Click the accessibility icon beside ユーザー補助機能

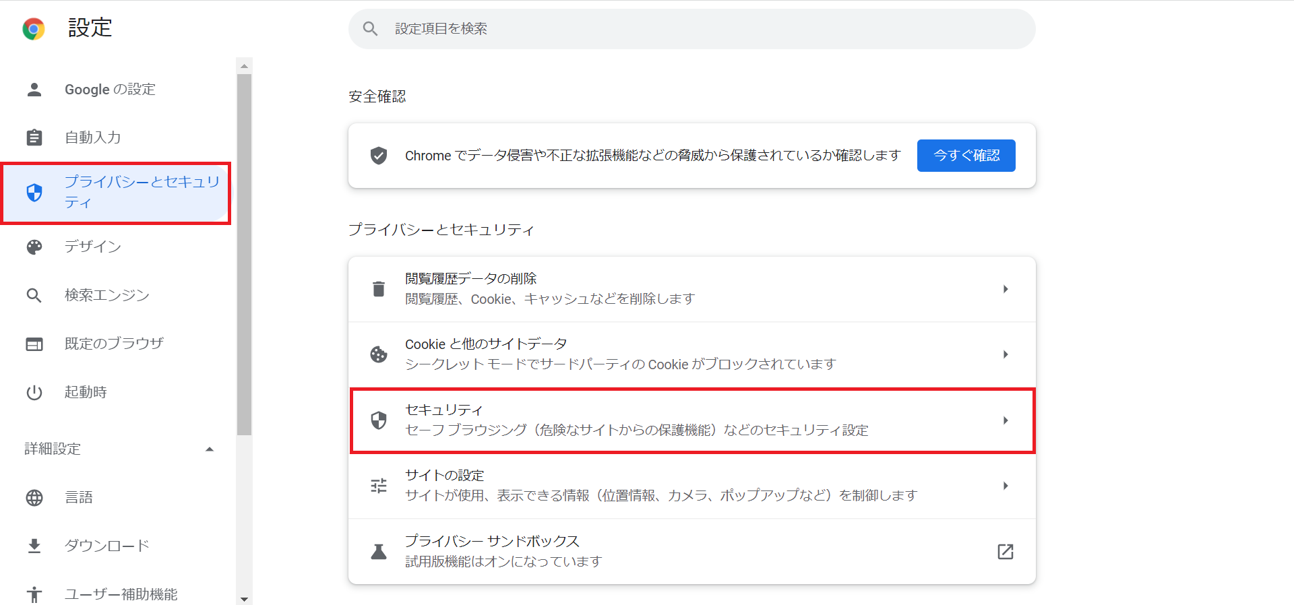pyautogui.click(x=34, y=594)
